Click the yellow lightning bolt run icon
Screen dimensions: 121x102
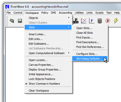click(x=116, y=21)
